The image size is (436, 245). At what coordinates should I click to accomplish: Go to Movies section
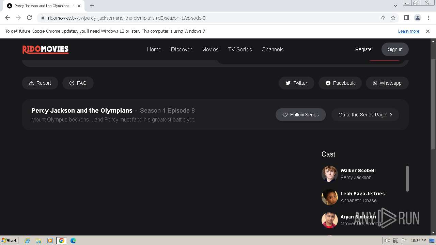coord(210,49)
